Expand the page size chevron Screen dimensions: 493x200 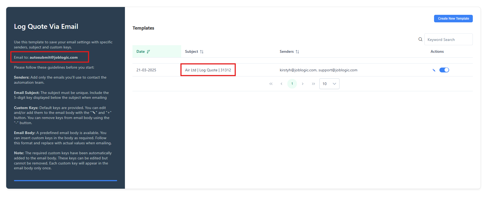[334, 84]
